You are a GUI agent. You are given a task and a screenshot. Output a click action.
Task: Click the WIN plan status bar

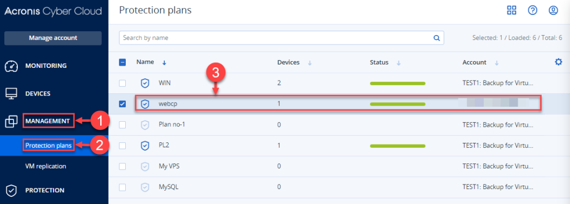397,83
